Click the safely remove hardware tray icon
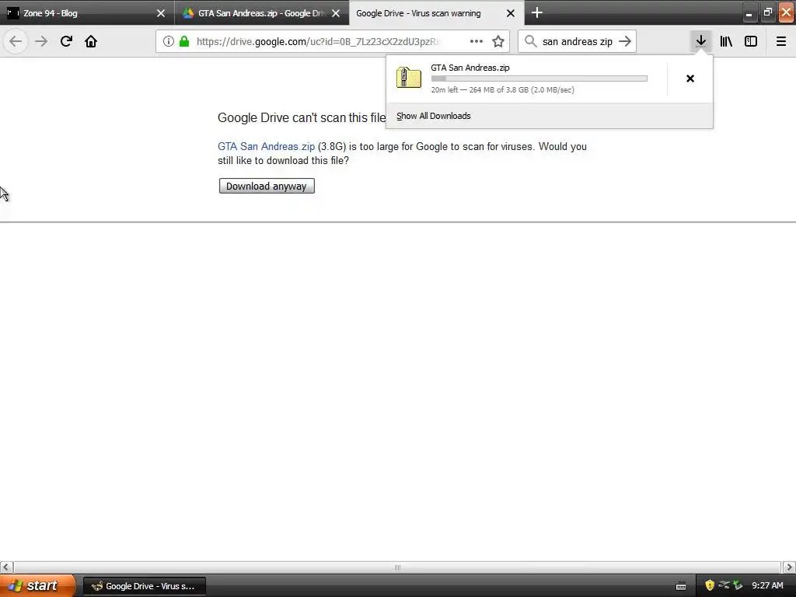 [x=738, y=585]
